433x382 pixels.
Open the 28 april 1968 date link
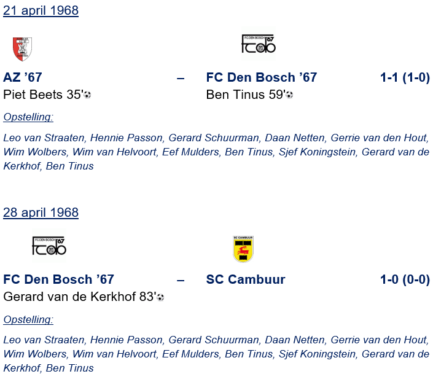click(41, 212)
